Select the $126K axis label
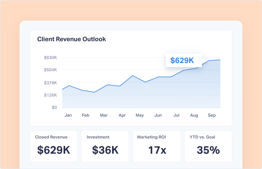The width and height of the screenshot is (262, 169). 50,95
